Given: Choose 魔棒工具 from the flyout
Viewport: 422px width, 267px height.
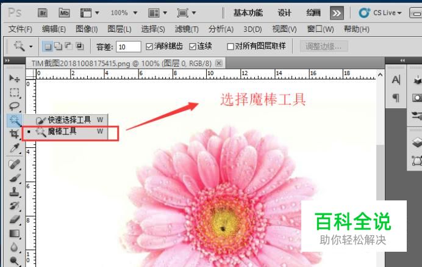Looking at the screenshot, I should (65, 131).
